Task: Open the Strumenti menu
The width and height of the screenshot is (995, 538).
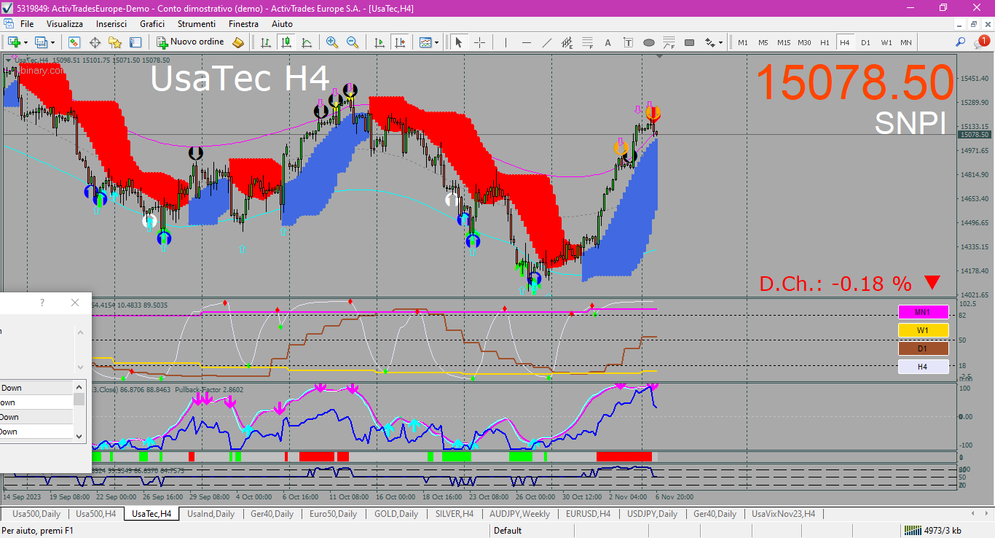Action: (x=197, y=24)
